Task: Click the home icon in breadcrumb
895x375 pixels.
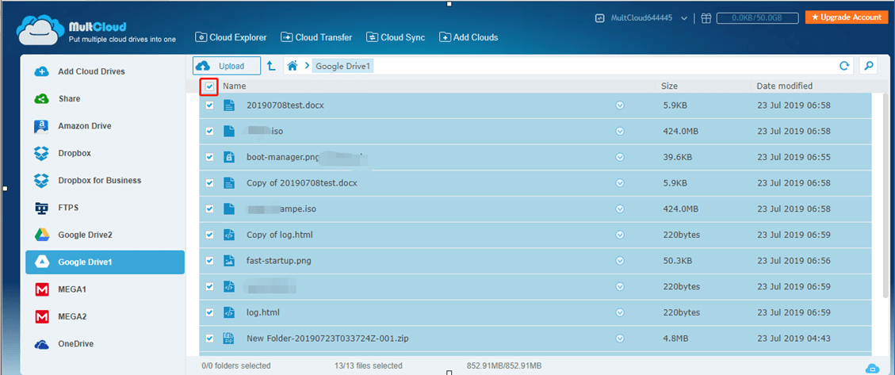Action: coord(293,67)
